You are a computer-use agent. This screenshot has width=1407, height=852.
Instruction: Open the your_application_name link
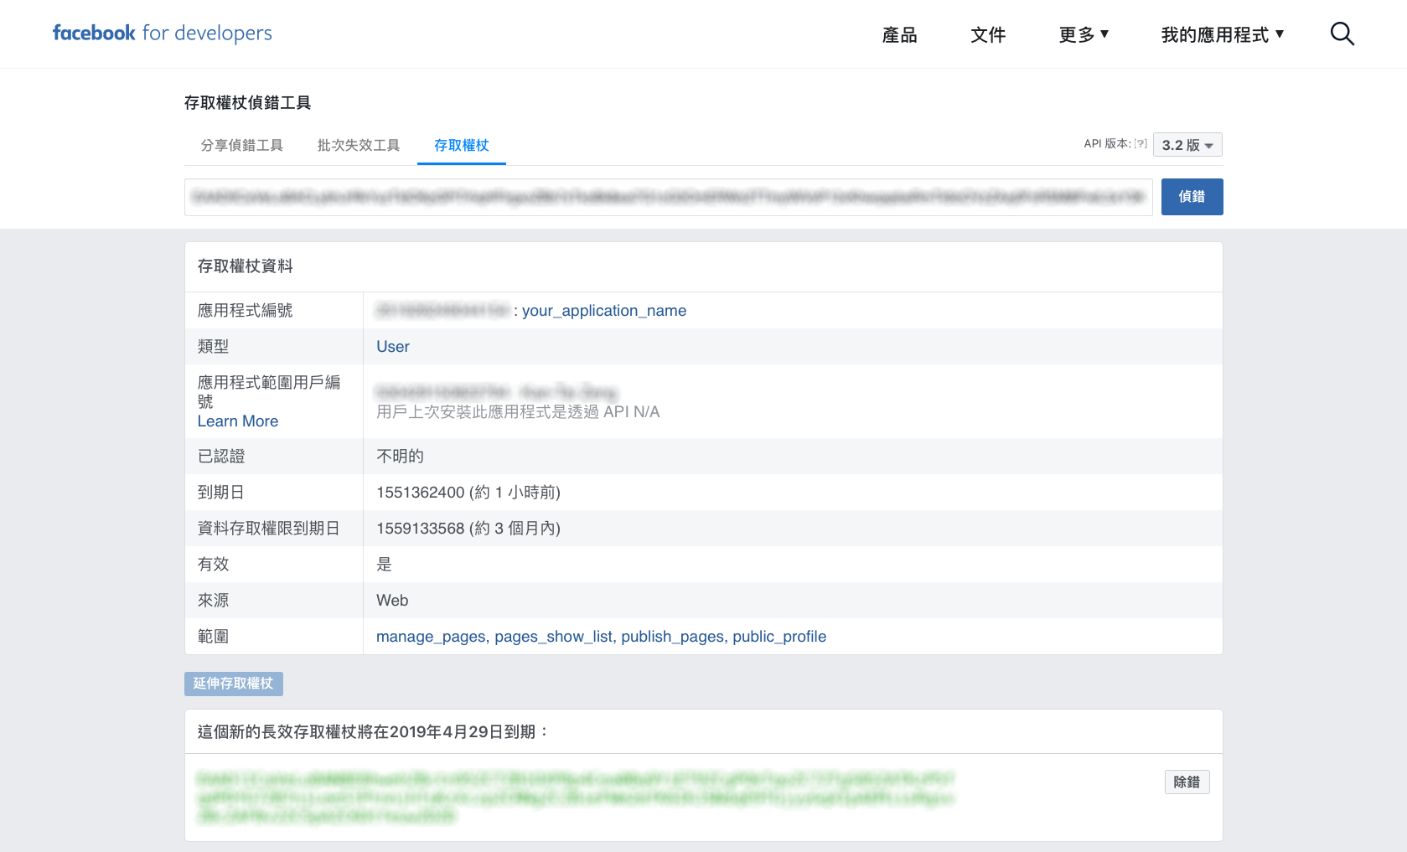pos(604,311)
